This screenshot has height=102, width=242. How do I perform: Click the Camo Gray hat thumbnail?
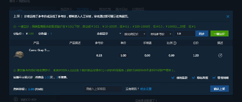pos(19,54)
